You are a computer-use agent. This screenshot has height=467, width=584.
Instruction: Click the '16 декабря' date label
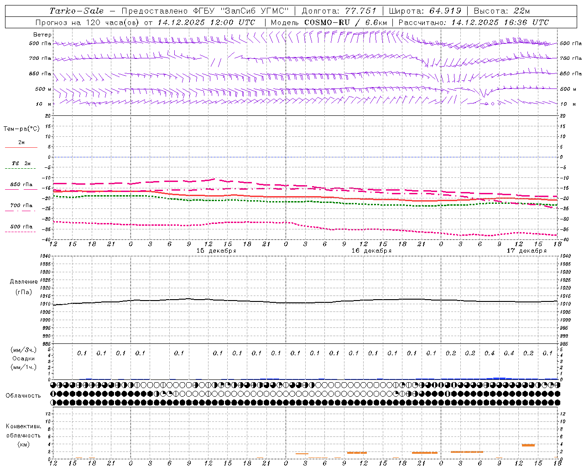coord(371,251)
